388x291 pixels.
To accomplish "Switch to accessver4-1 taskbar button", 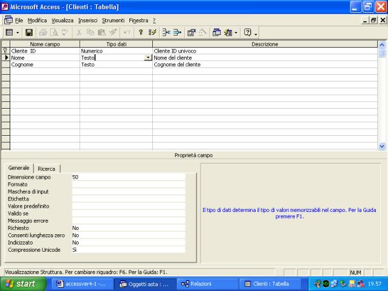I will [82, 284].
